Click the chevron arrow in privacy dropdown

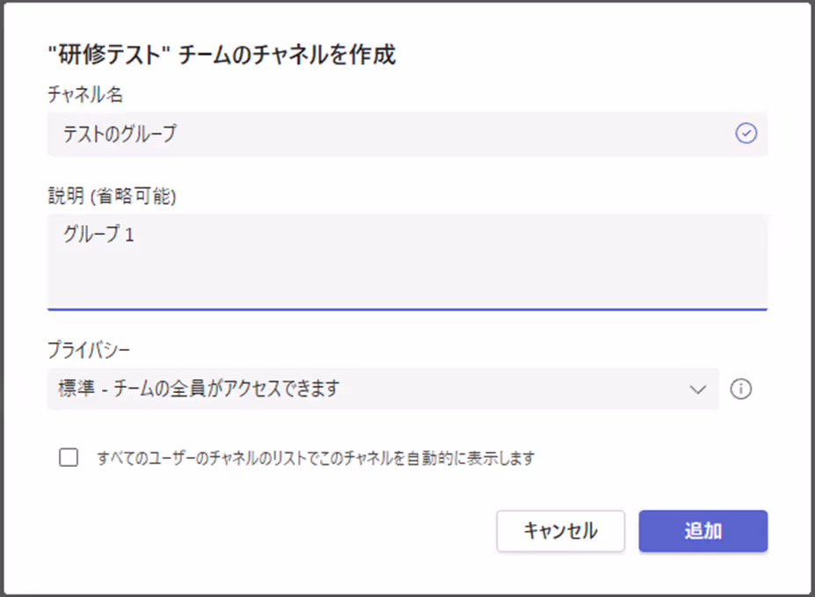point(697,390)
